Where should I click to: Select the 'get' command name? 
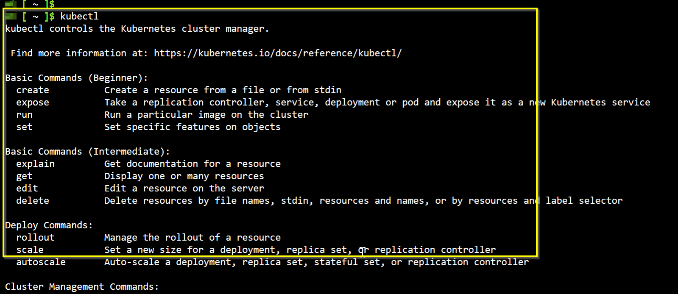tap(24, 176)
